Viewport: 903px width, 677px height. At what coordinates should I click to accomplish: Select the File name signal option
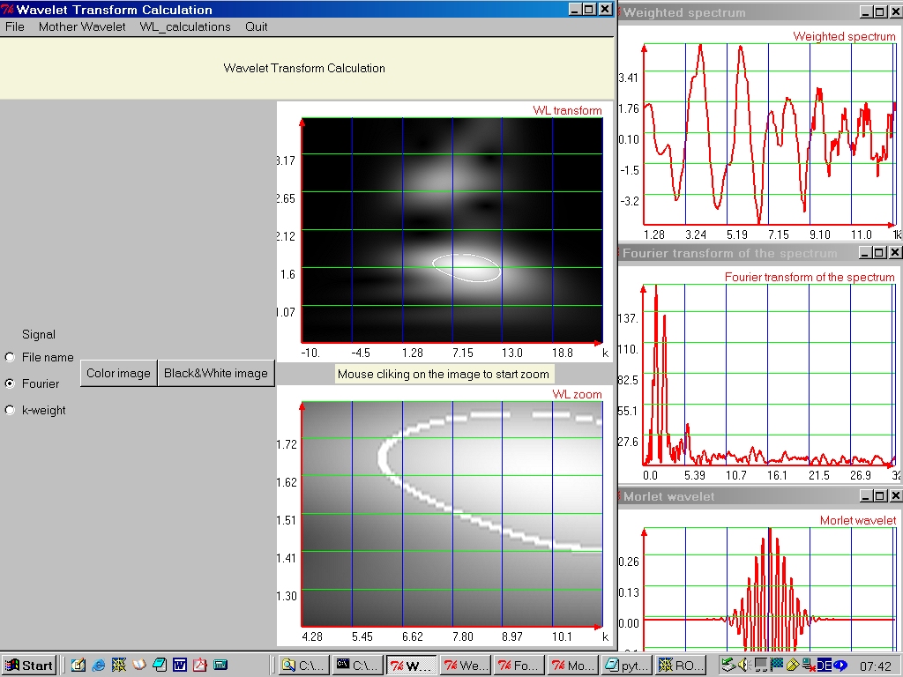11,357
